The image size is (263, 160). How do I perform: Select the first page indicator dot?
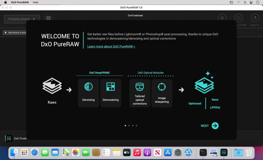click(x=125, y=126)
